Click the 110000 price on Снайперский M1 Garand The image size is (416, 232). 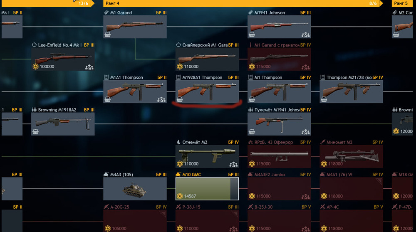[x=191, y=67]
